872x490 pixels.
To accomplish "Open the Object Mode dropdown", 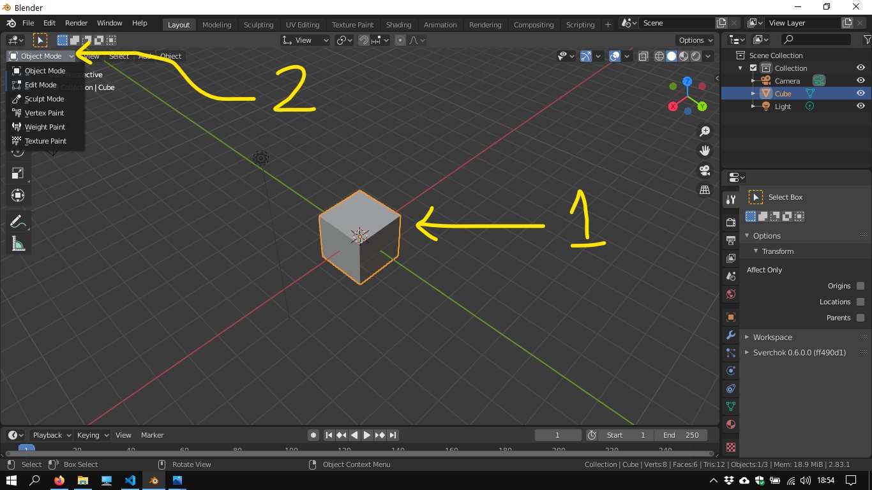I will click(x=41, y=56).
